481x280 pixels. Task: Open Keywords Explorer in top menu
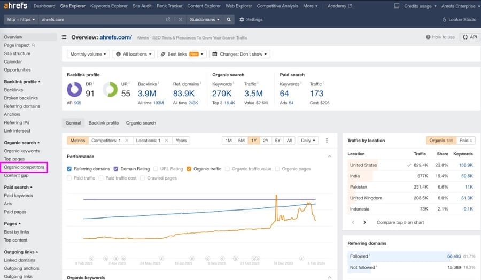coord(108,6)
